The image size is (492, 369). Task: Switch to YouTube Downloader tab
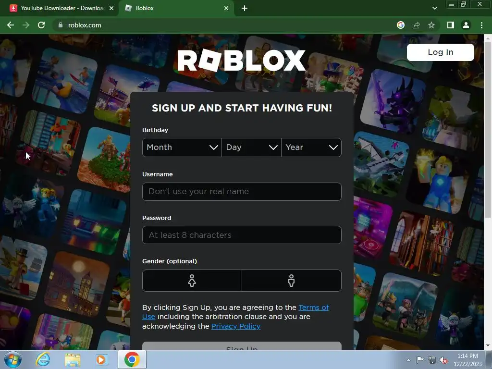click(59, 8)
